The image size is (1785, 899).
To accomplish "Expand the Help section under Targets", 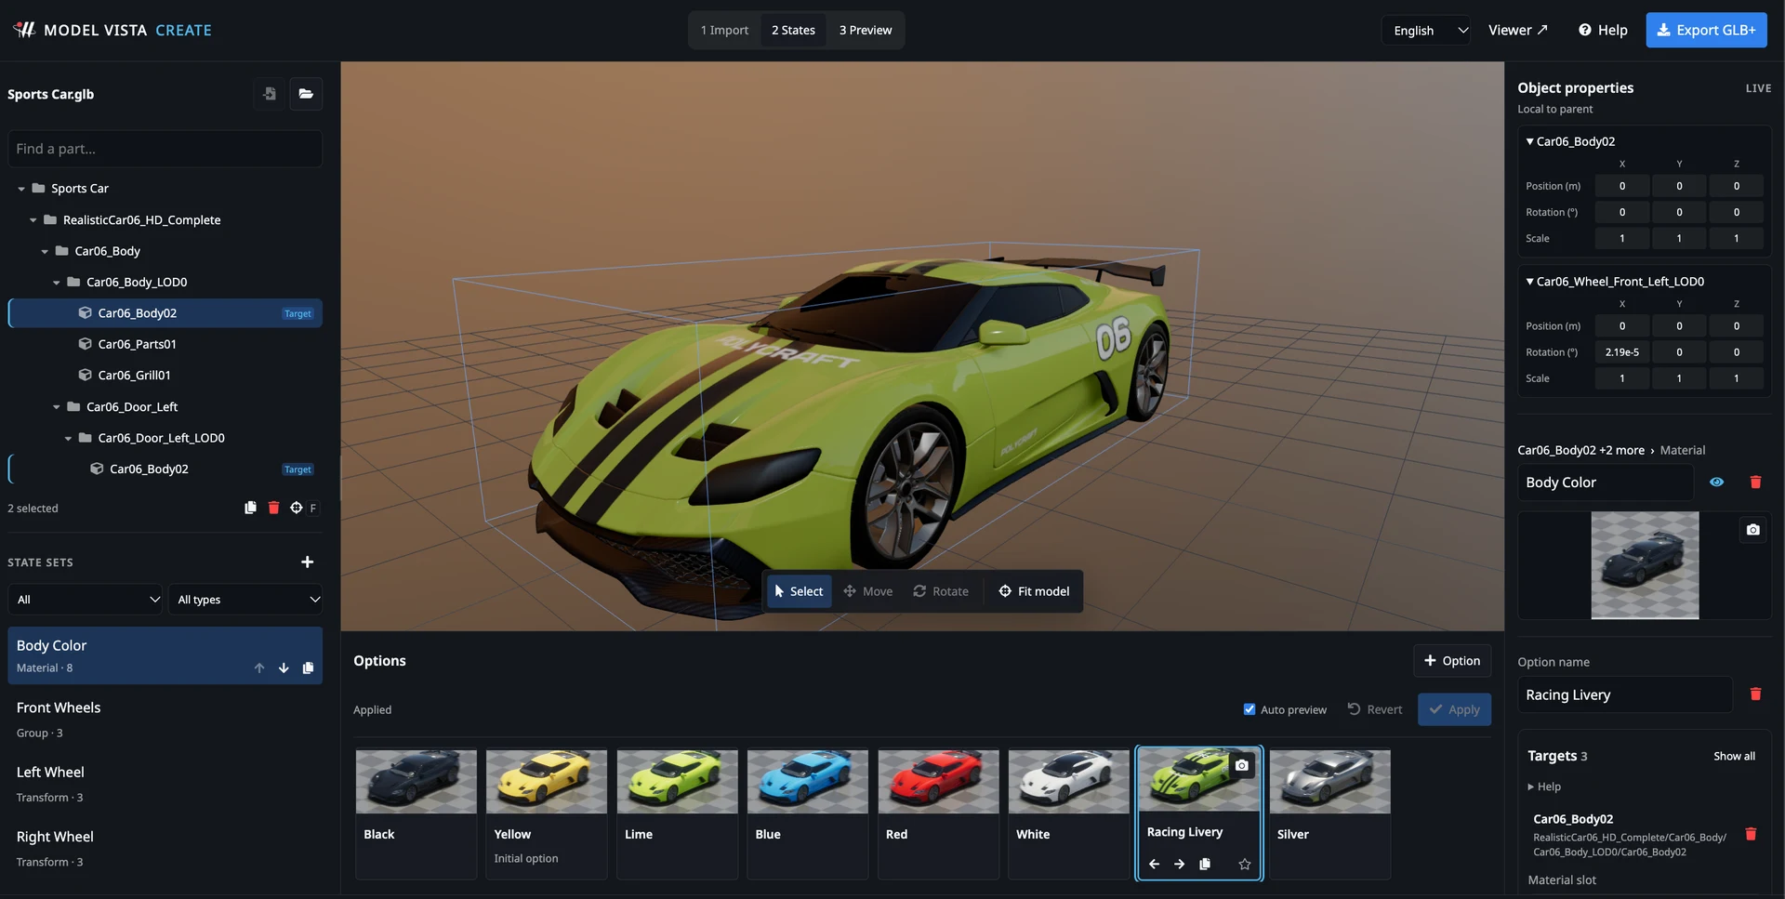I will point(1544,787).
